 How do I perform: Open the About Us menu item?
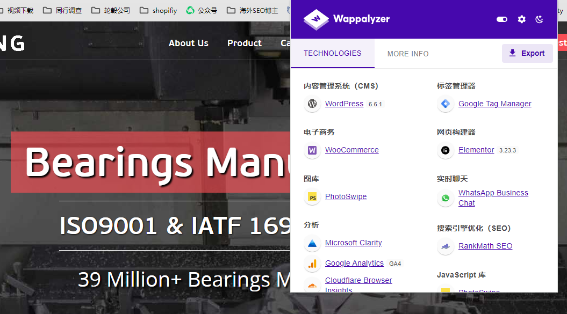(x=189, y=43)
